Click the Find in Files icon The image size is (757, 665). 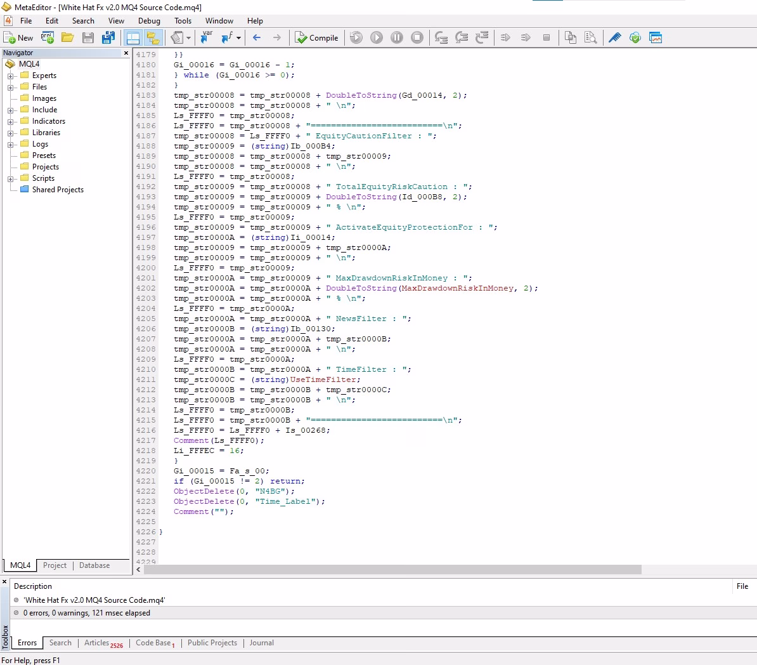point(591,38)
